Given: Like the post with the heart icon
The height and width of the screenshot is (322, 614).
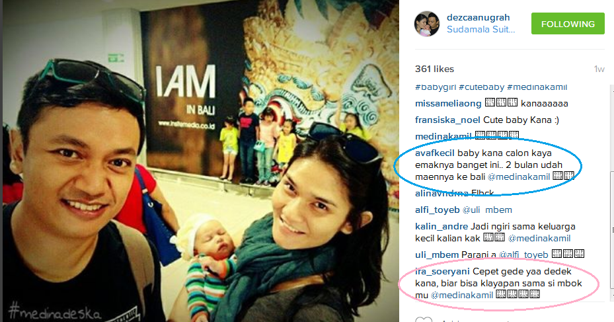Looking at the screenshot, I should click(423, 319).
